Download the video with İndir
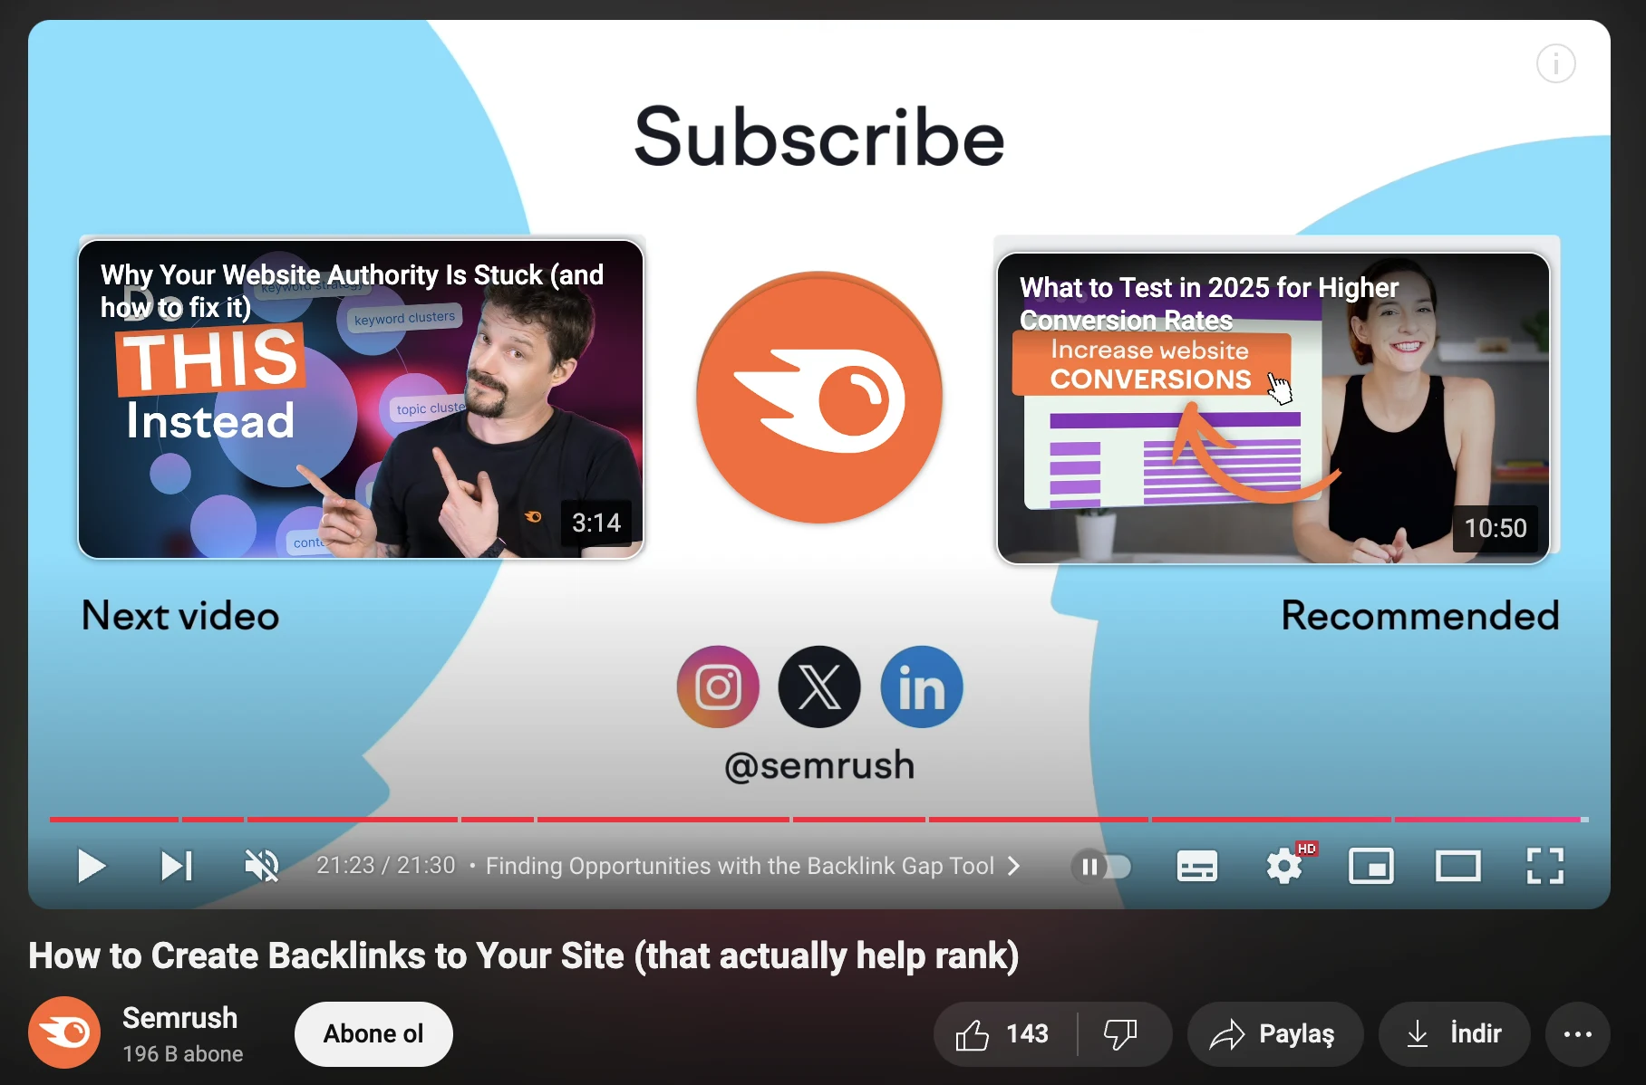Image resolution: width=1646 pixels, height=1085 pixels. 1454,1033
